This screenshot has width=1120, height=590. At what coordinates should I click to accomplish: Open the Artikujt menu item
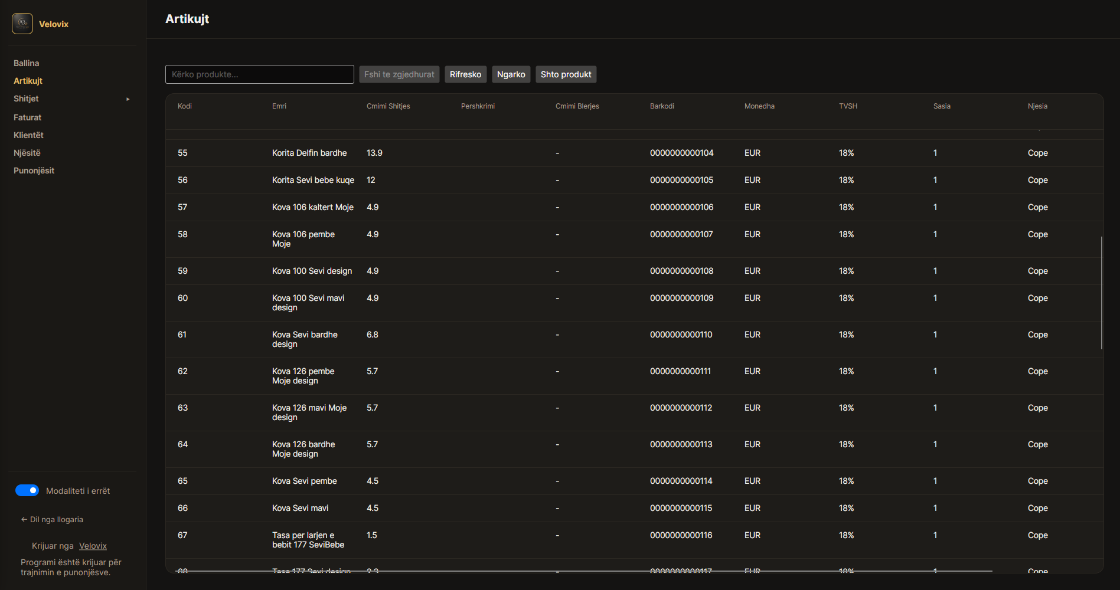[x=28, y=81]
